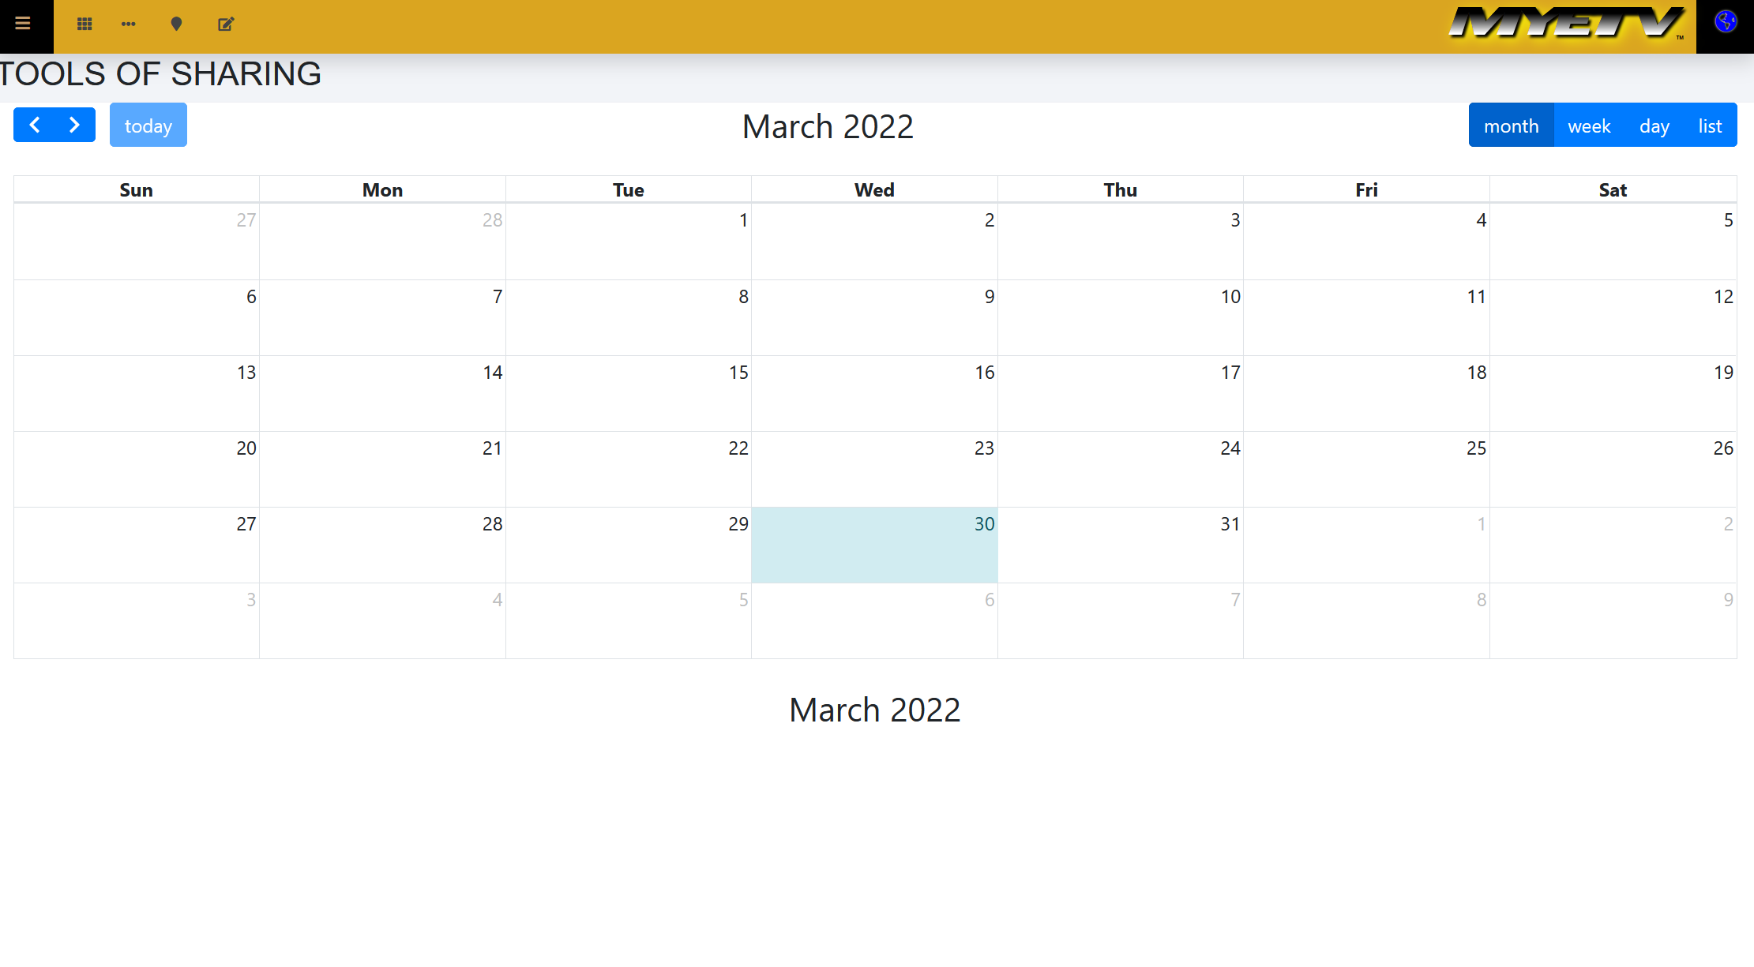
Task: Switch to week view
Action: pyautogui.click(x=1589, y=126)
